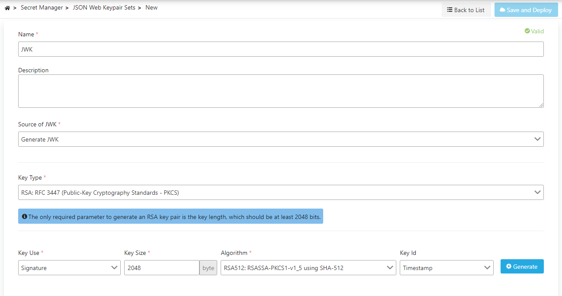Click the cloud icon on Save and Deploy

tap(502, 10)
